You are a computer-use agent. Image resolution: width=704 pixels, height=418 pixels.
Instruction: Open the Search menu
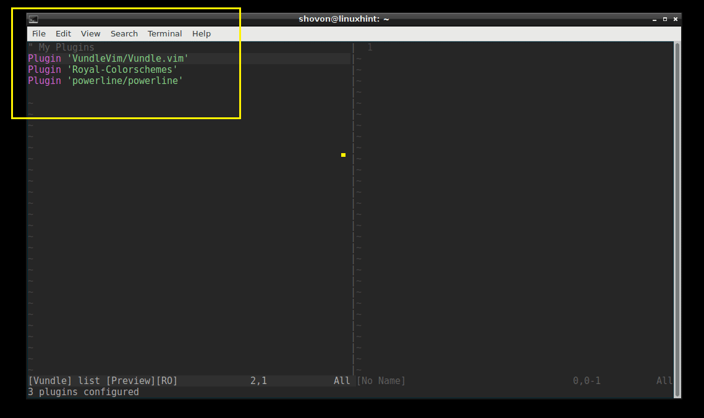pyautogui.click(x=124, y=33)
